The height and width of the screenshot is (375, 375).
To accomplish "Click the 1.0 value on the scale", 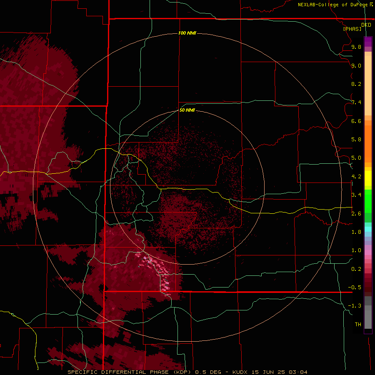I will click(356, 250).
